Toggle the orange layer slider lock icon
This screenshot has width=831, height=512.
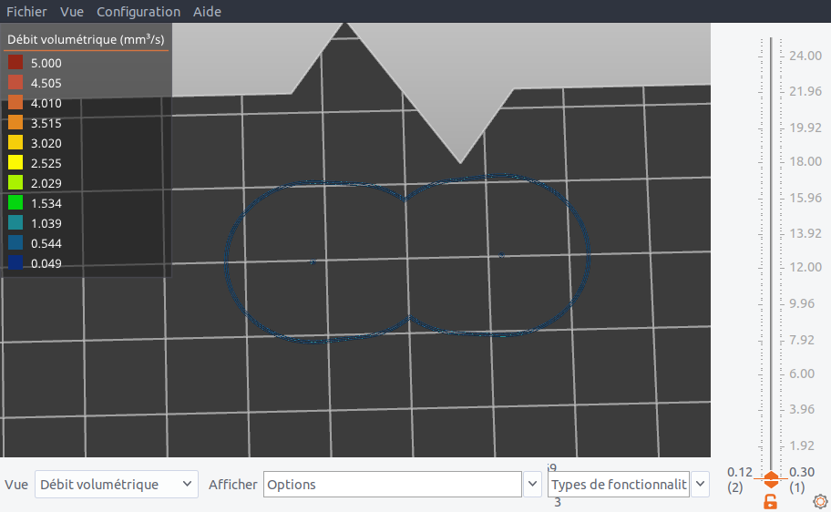click(x=771, y=501)
